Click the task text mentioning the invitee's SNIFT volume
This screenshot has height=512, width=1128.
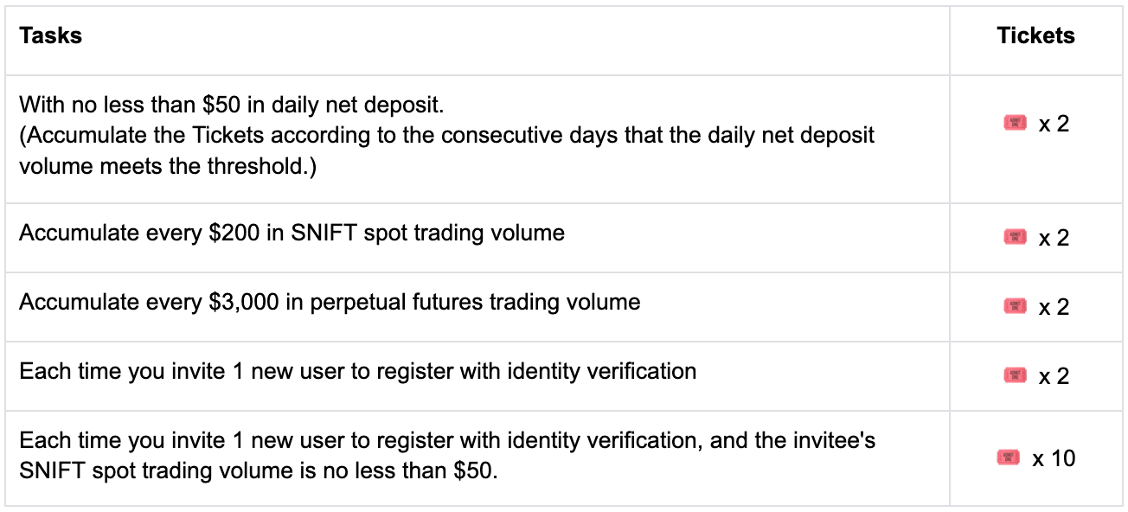446,457
